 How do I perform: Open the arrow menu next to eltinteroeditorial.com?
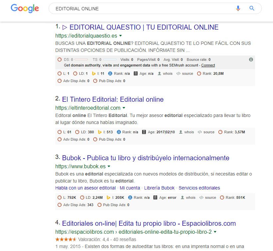[x=124, y=108]
